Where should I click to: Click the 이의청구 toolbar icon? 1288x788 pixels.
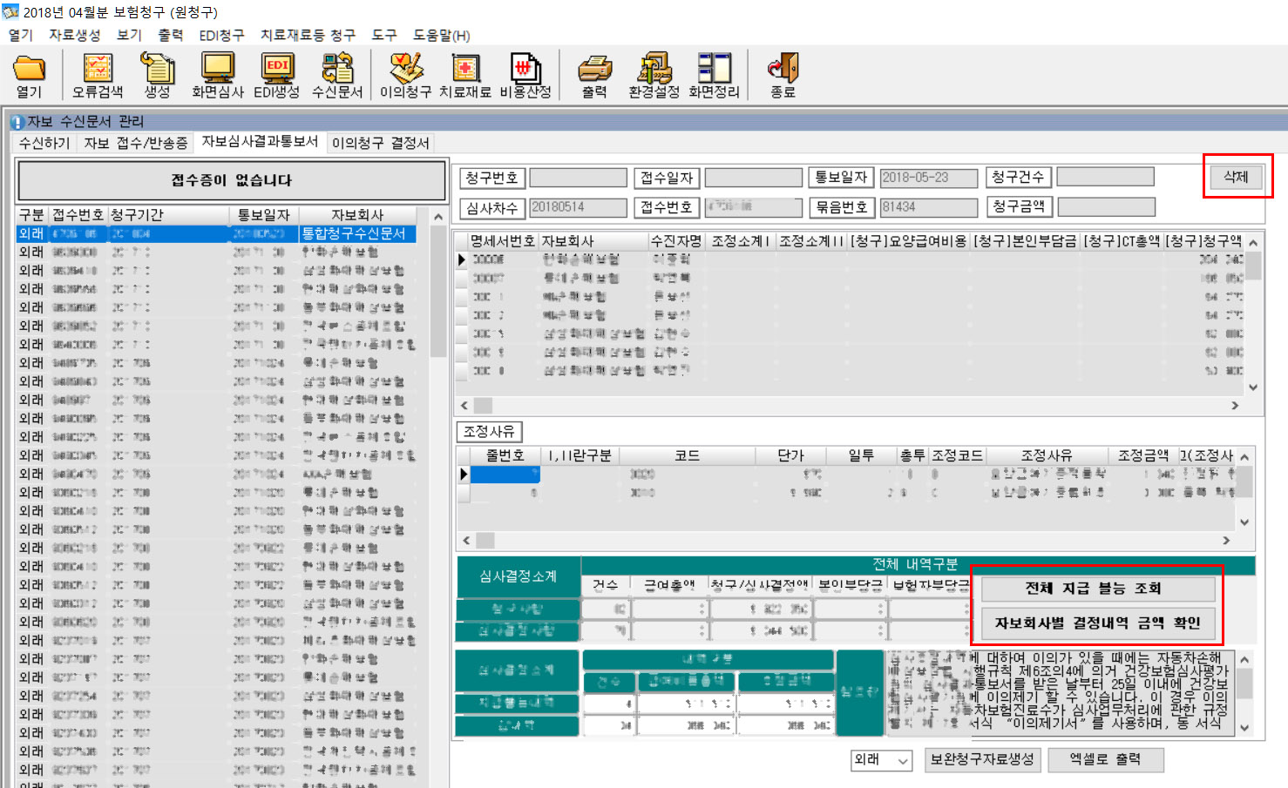coord(405,70)
